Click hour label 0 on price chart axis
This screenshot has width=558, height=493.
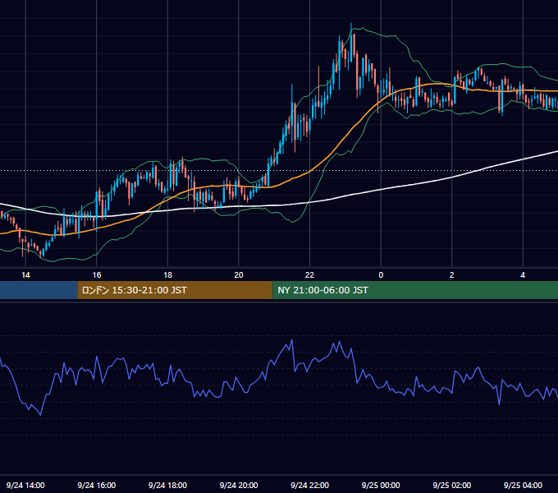tap(381, 275)
